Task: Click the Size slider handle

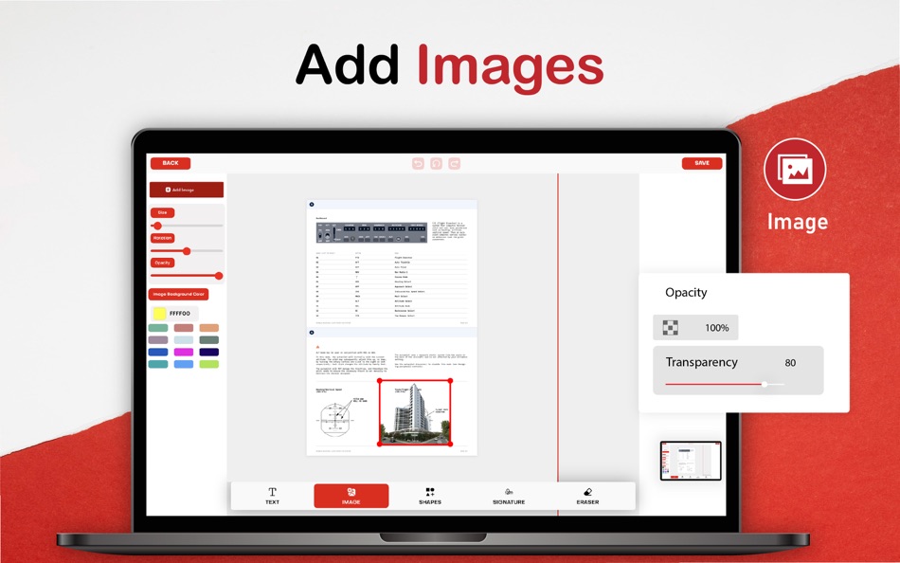Action: (158, 226)
